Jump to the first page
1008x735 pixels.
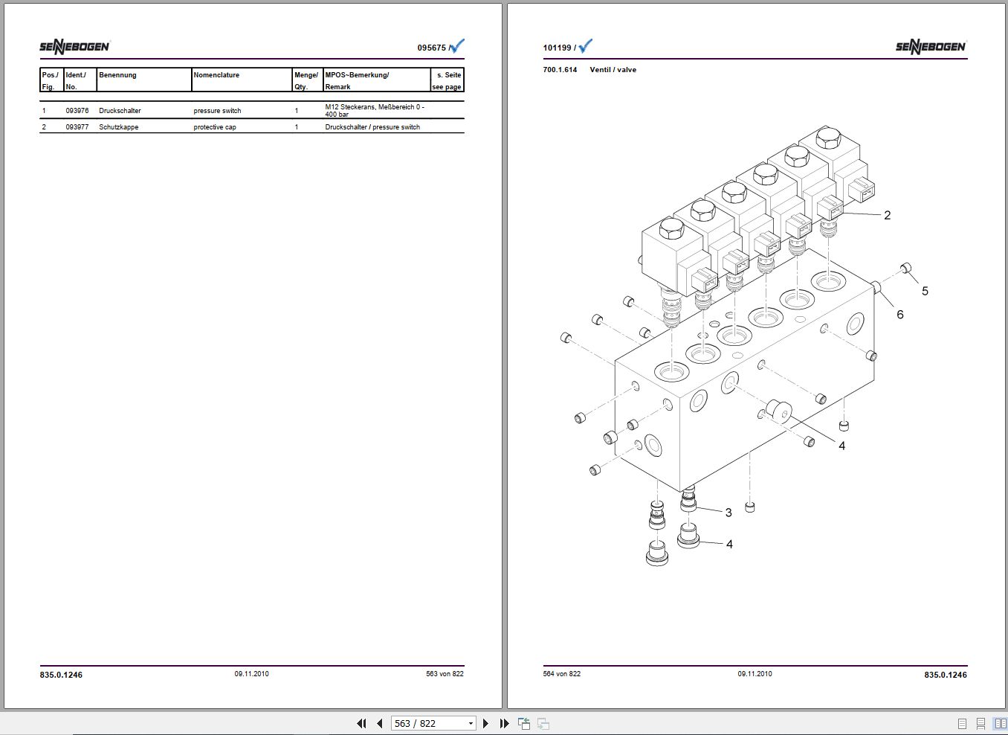[361, 723]
